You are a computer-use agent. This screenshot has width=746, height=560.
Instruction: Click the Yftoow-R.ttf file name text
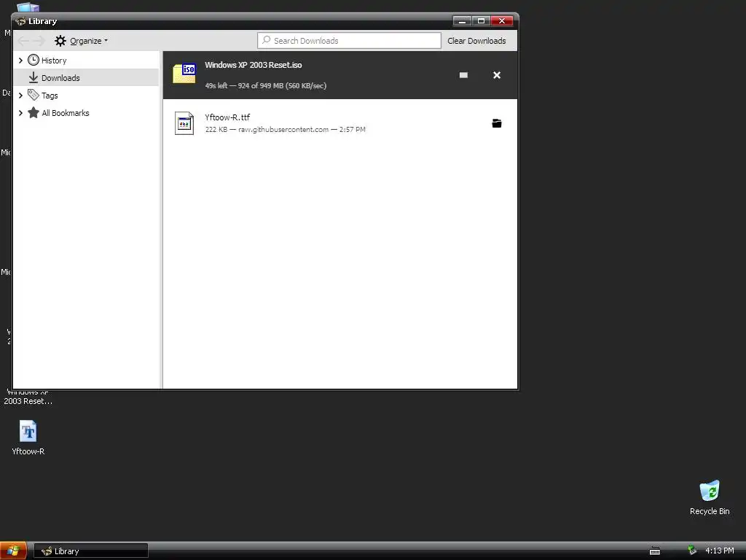pos(227,117)
